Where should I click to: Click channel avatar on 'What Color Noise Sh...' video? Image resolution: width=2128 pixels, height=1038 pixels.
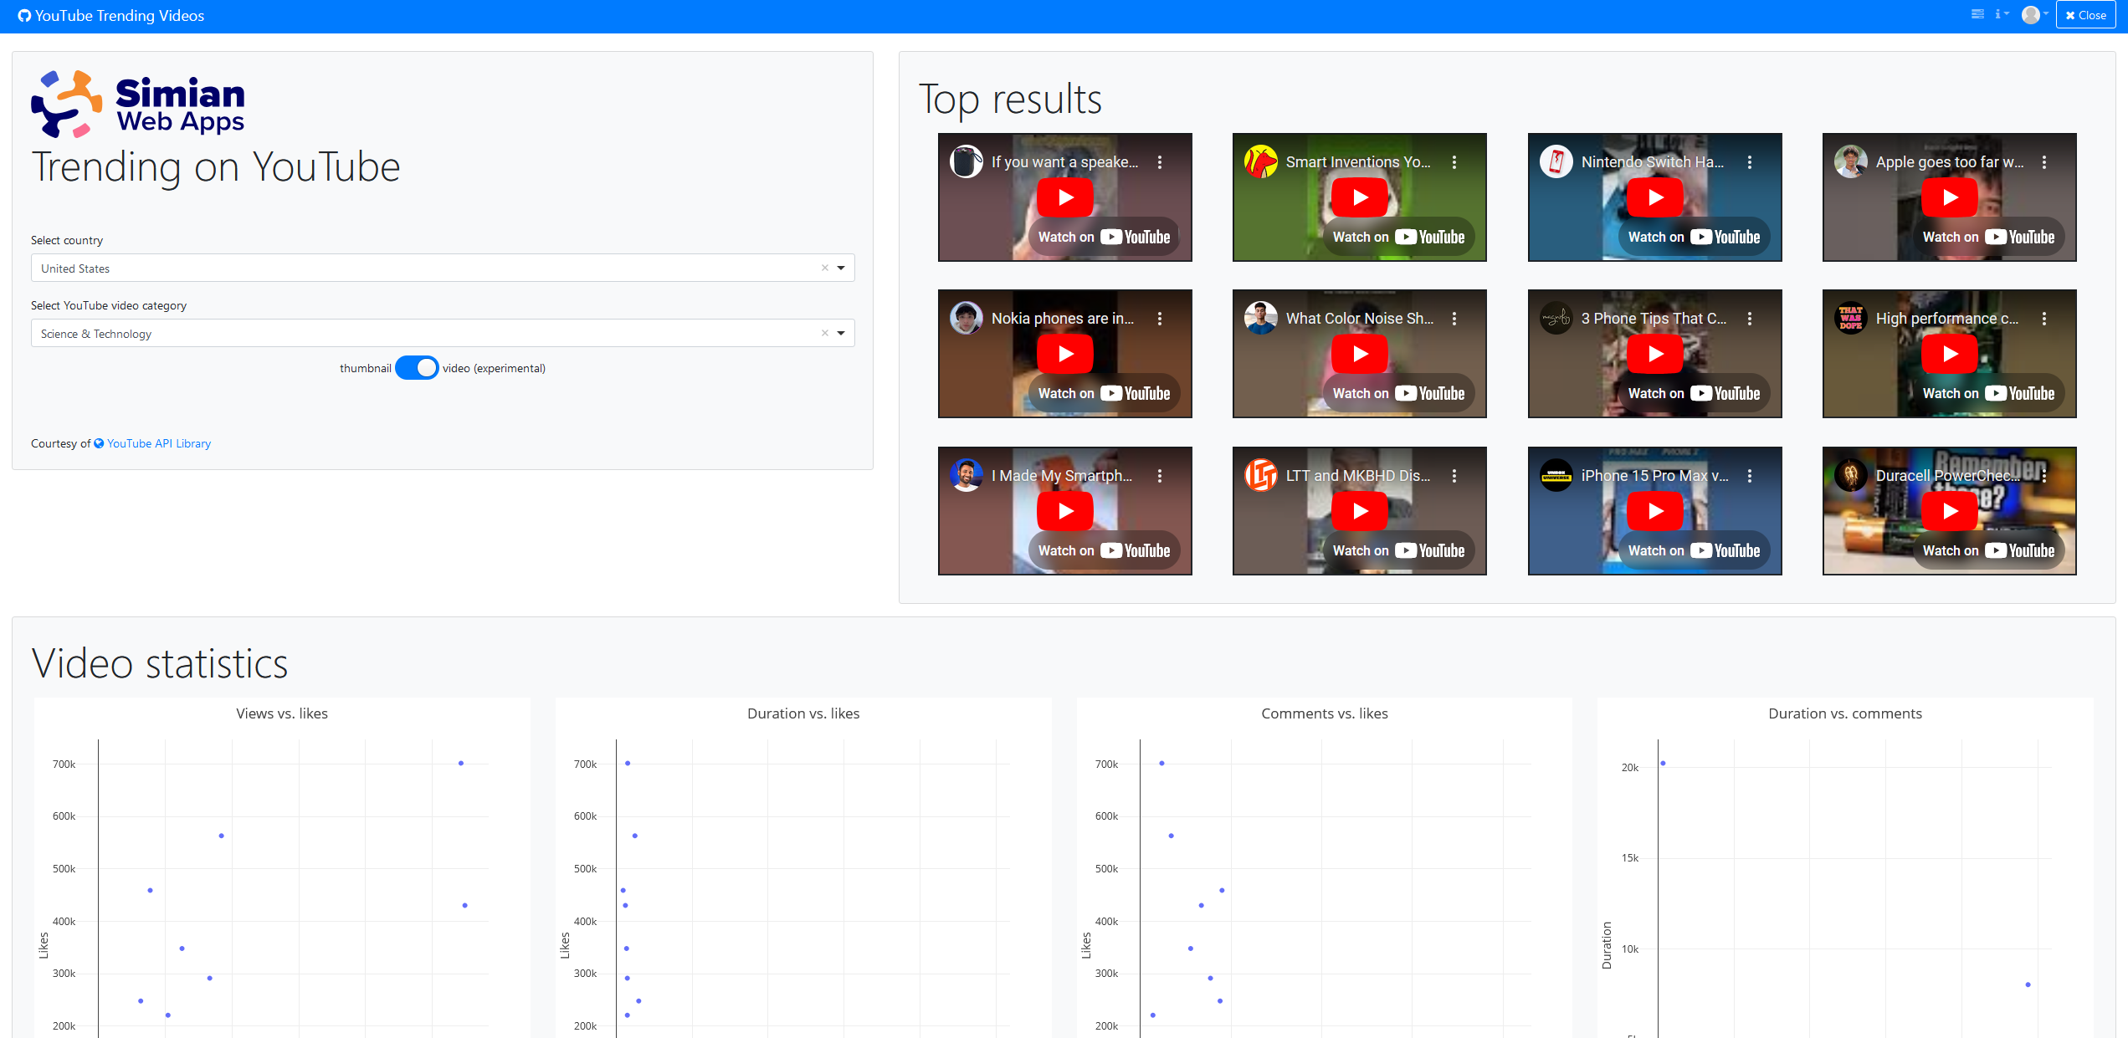[x=1261, y=318]
